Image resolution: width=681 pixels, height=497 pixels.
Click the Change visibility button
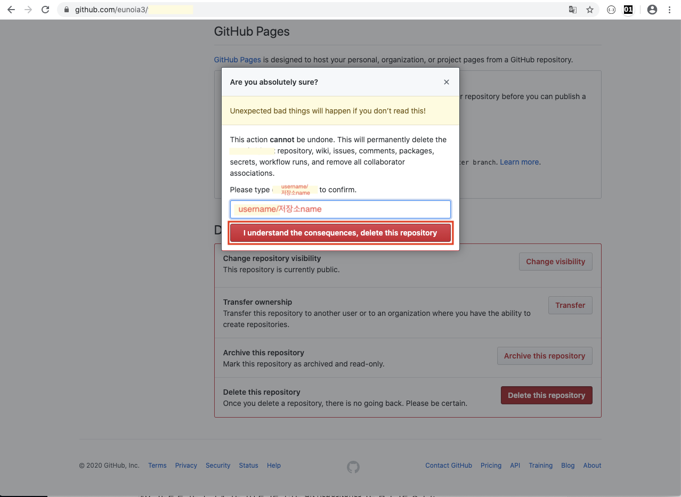(555, 262)
